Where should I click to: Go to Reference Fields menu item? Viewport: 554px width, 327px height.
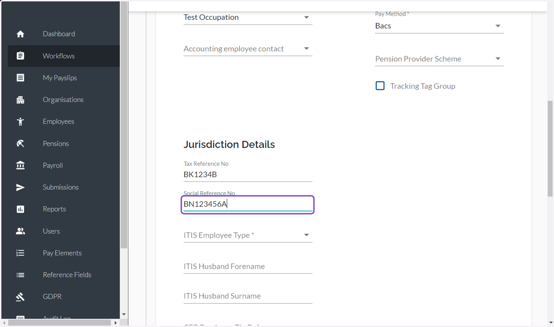pyautogui.click(x=64, y=275)
